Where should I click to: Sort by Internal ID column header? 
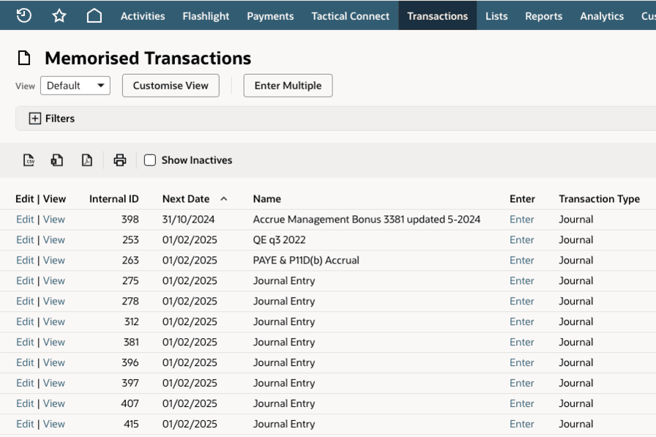113,199
